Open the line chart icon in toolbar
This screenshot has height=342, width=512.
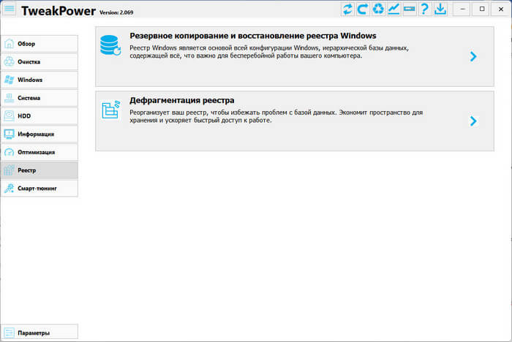tap(394, 9)
